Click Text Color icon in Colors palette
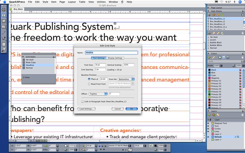This screenshot has width=245, height=153. pos(224,58)
